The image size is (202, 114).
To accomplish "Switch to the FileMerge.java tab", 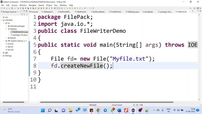I will (132, 12).
